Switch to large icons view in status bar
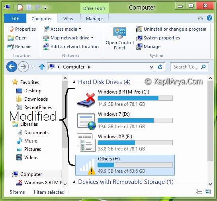 tap(208, 192)
